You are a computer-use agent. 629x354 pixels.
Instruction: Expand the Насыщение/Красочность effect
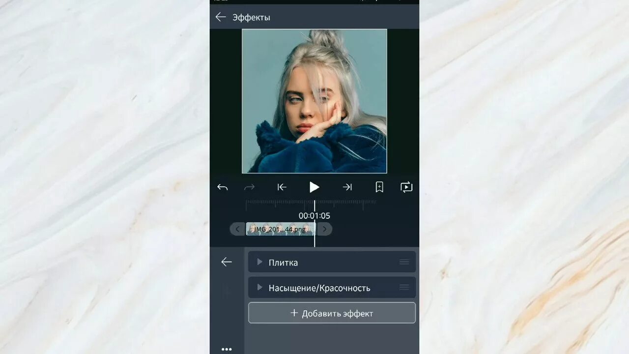coord(260,288)
